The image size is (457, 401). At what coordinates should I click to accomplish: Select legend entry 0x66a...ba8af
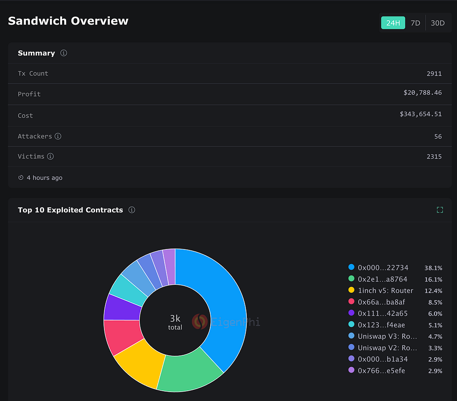tap(381, 302)
